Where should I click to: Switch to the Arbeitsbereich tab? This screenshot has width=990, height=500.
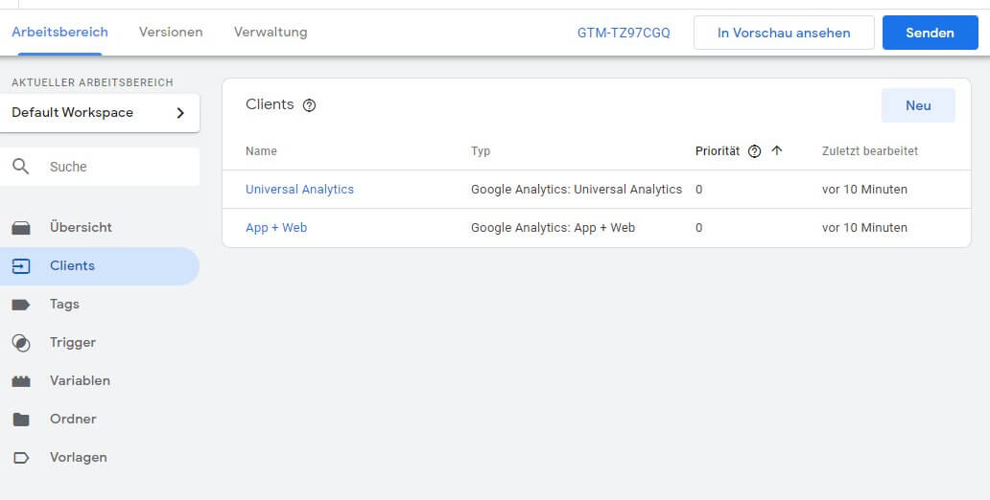click(x=60, y=33)
